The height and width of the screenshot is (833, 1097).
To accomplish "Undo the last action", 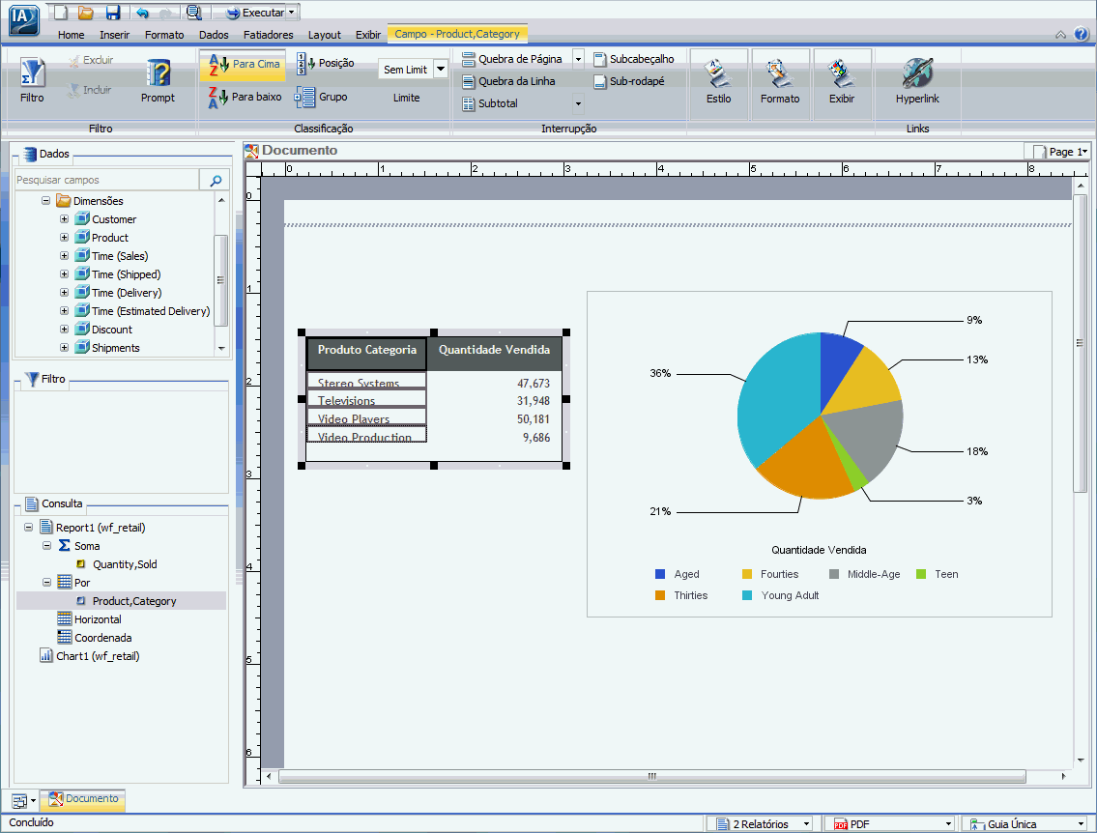I will click(142, 12).
